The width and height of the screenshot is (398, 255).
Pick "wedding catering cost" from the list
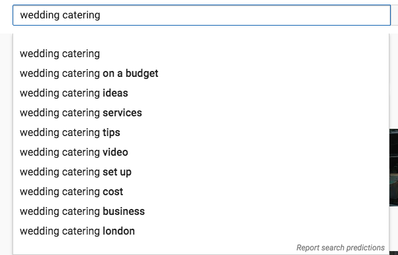201,192
